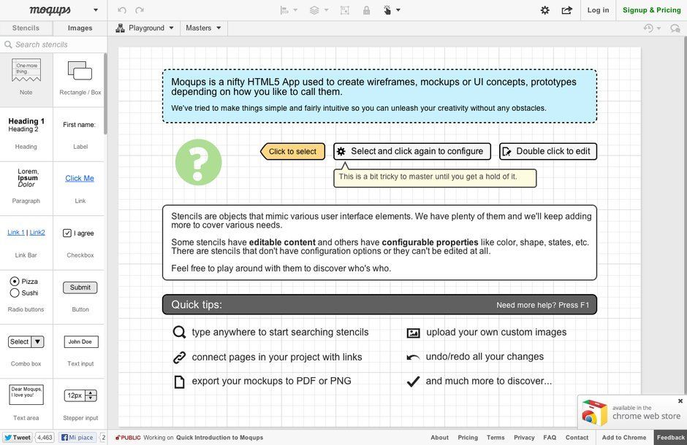The width and height of the screenshot is (687, 445).
Task: Click the Quick tips dark header bar
Action: pyautogui.click(x=379, y=305)
